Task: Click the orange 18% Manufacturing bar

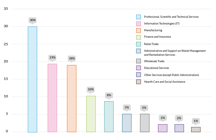Action: pos(72,98)
